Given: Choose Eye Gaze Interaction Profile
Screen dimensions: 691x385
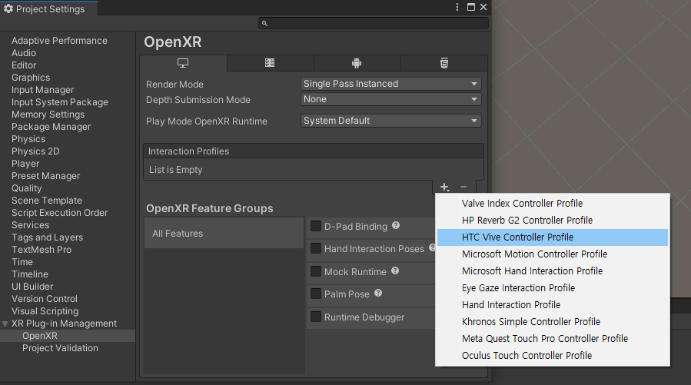Looking at the screenshot, I should pyautogui.click(x=552, y=288).
